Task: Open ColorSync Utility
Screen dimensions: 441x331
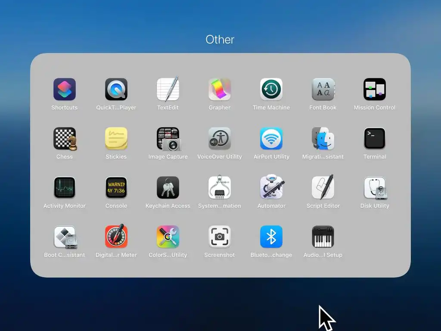Action: point(168,237)
